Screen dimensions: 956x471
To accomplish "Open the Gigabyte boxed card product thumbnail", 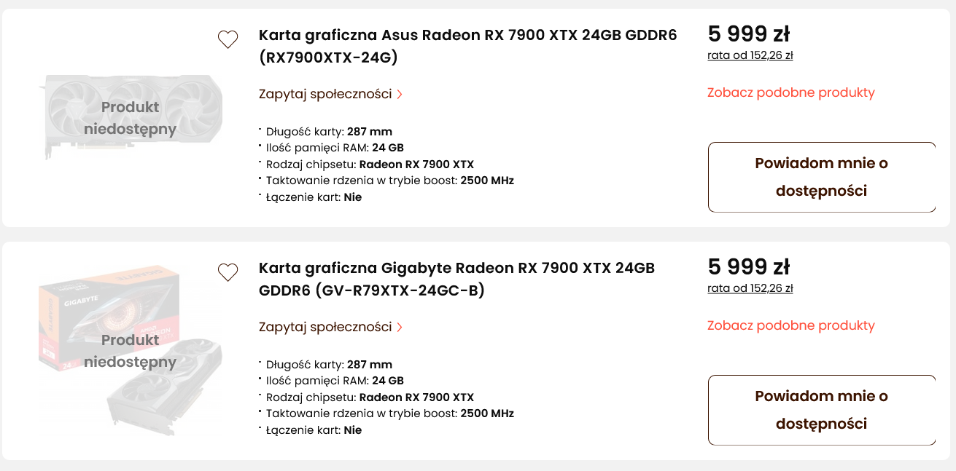I will tap(131, 350).
